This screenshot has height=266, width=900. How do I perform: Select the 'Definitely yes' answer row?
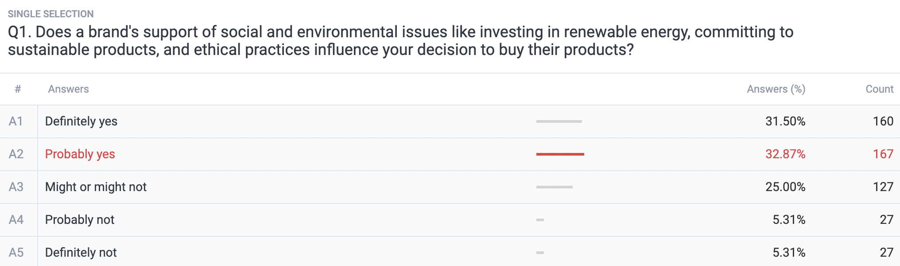(x=450, y=121)
